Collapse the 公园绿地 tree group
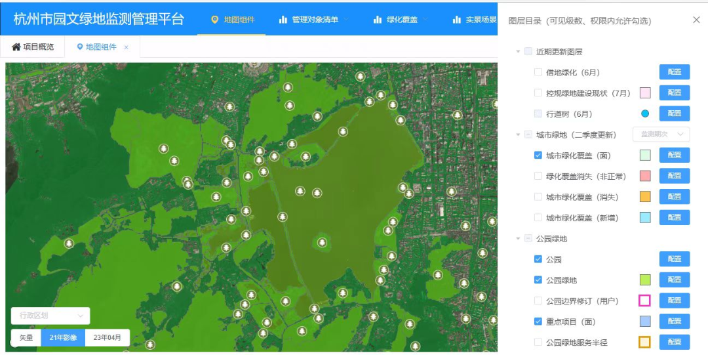Image resolution: width=708 pixels, height=355 pixels. (519, 239)
